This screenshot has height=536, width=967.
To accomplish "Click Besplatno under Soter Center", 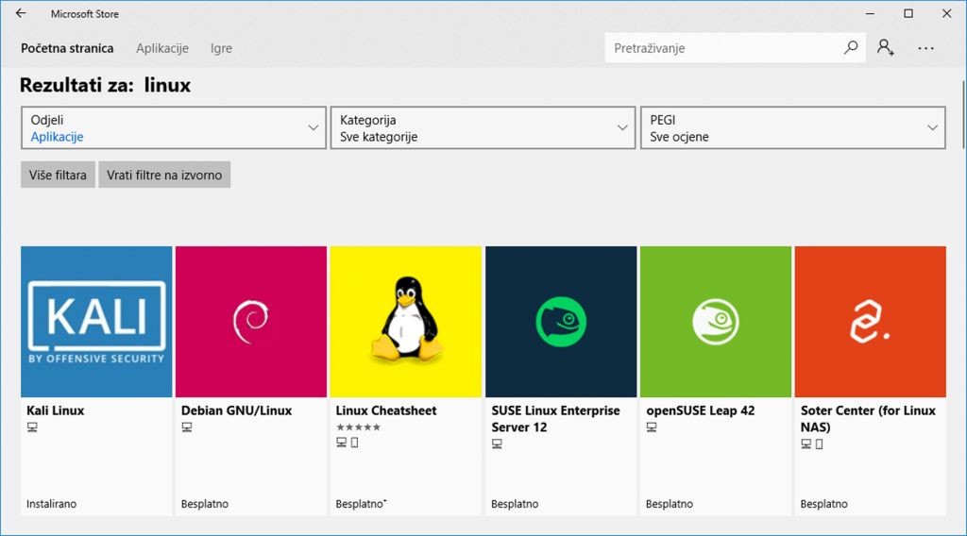I will click(823, 503).
